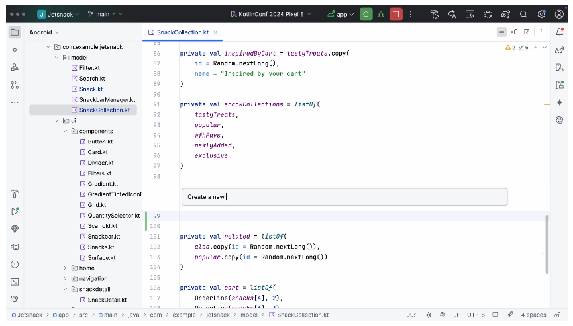
Task: Close the SnackCollection.kt tab
Action: click(x=215, y=32)
